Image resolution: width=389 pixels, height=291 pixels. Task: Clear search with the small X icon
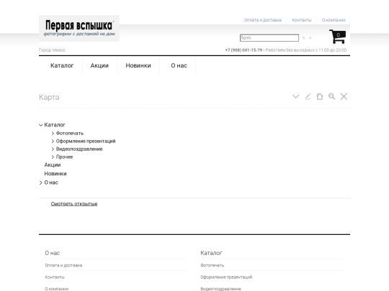click(x=310, y=38)
